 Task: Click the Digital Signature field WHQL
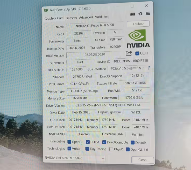pos(136,112)
